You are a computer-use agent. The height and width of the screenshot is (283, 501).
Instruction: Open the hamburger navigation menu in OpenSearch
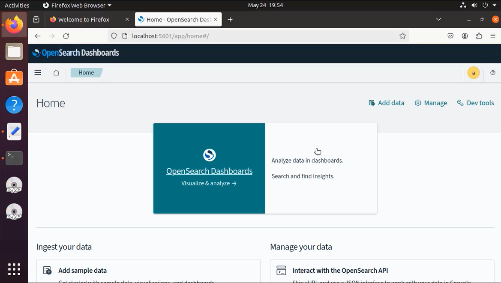click(38, 73)
